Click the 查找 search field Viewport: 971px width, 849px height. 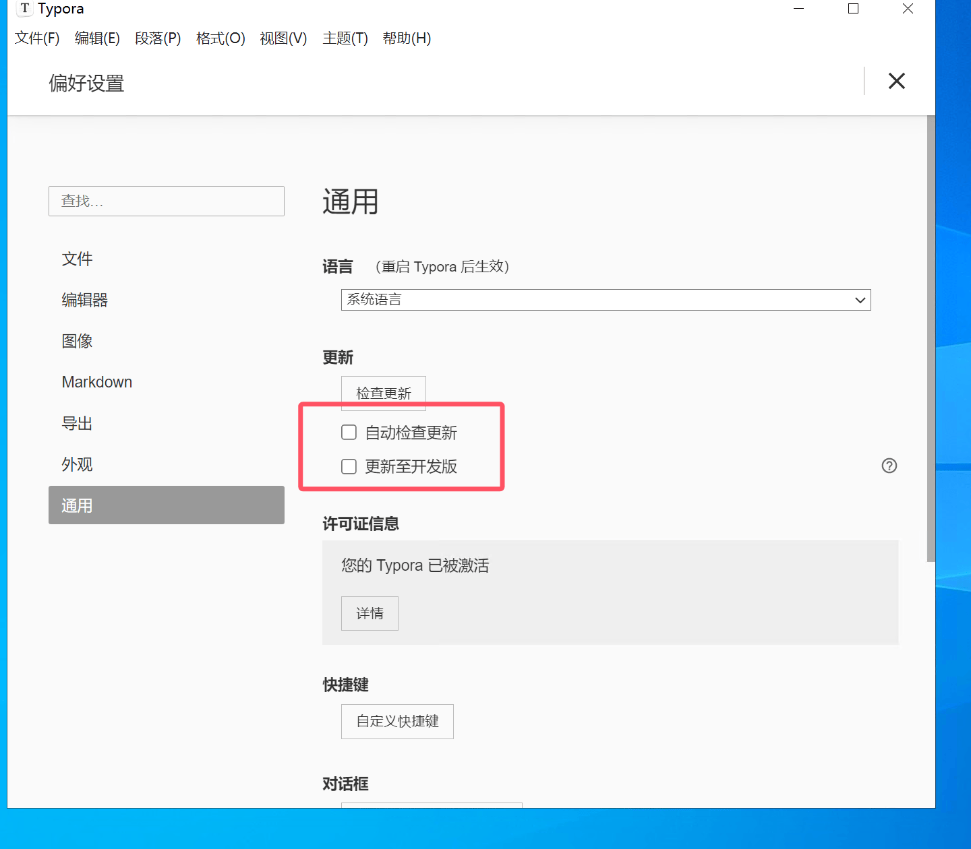pyautogui.click(x=167, y=201)
